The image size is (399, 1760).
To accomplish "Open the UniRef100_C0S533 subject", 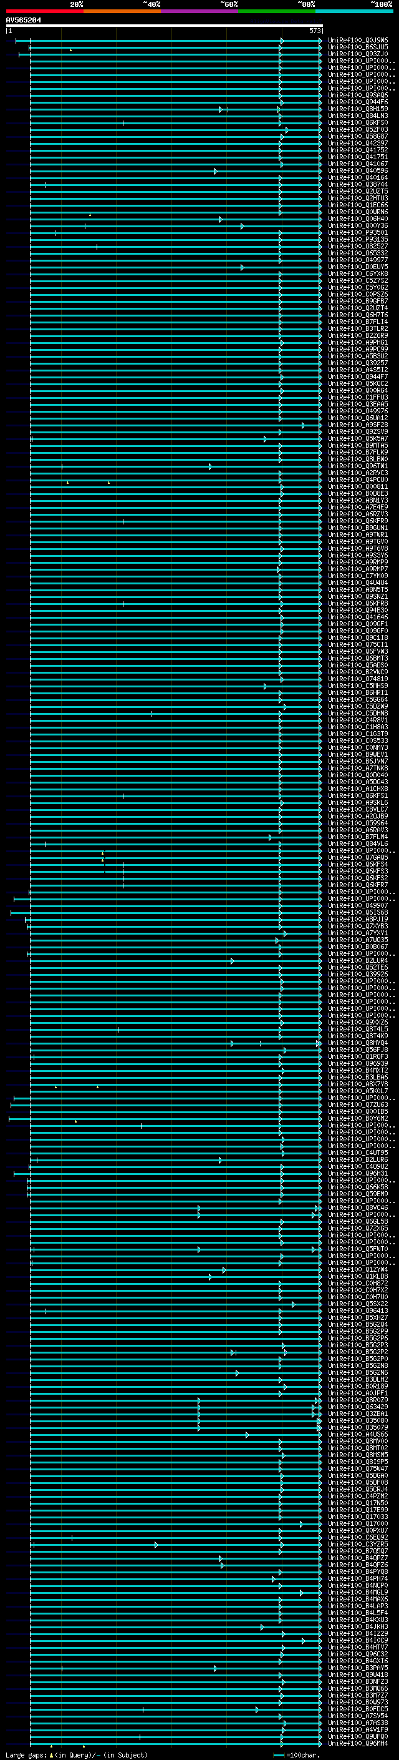I will tap(358, 740).
